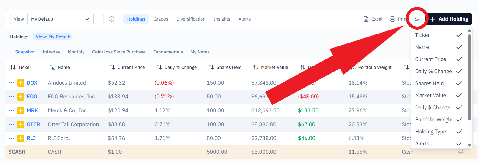479x163 pixels.
Task: Click the $CASH ticker cell
Action: pyautogui.click(x=17, y=152)
